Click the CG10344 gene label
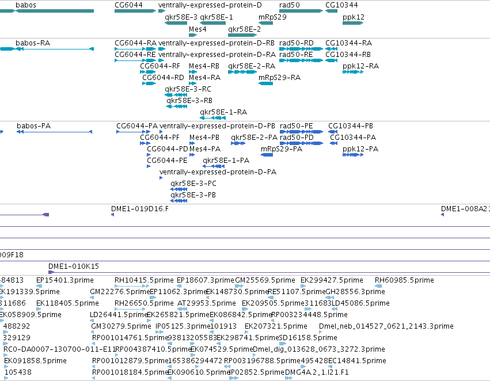The width and height of the screenshot is (490, 381). [341, 5]
